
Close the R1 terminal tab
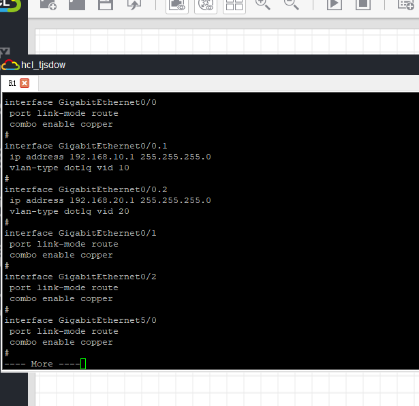[25, 83]
